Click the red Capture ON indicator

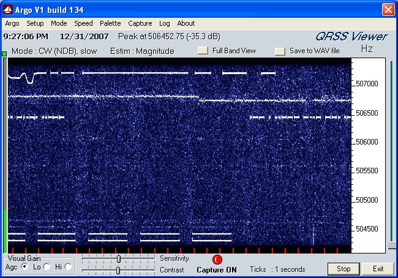pos(217,260)
